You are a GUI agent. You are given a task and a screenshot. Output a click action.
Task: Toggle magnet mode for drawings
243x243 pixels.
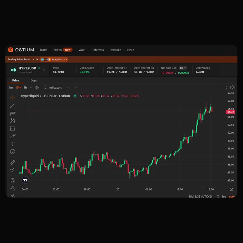click(13, 180)
